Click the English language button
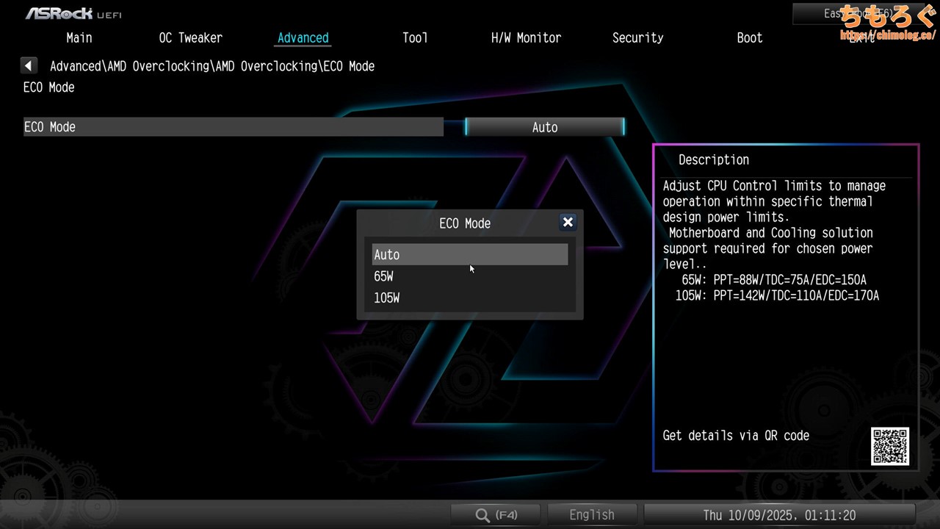Image resolution: width=940 pixels, height=529 pixels. coord(591,515)
